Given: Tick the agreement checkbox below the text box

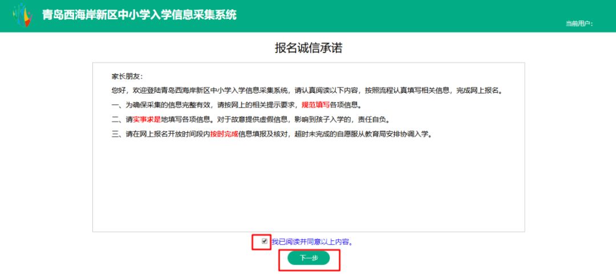Looking at the screenshot, I should click(x=265, y=242).
